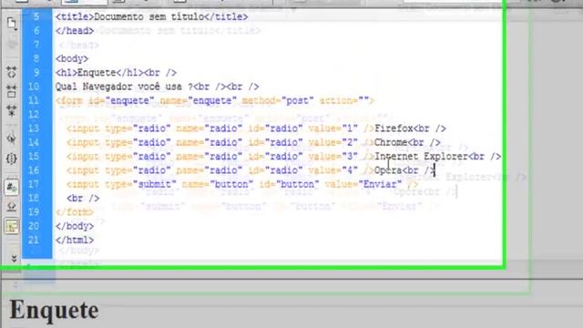
Task: Click the title text 'Documento sem título'
Action: coord(149,16)
